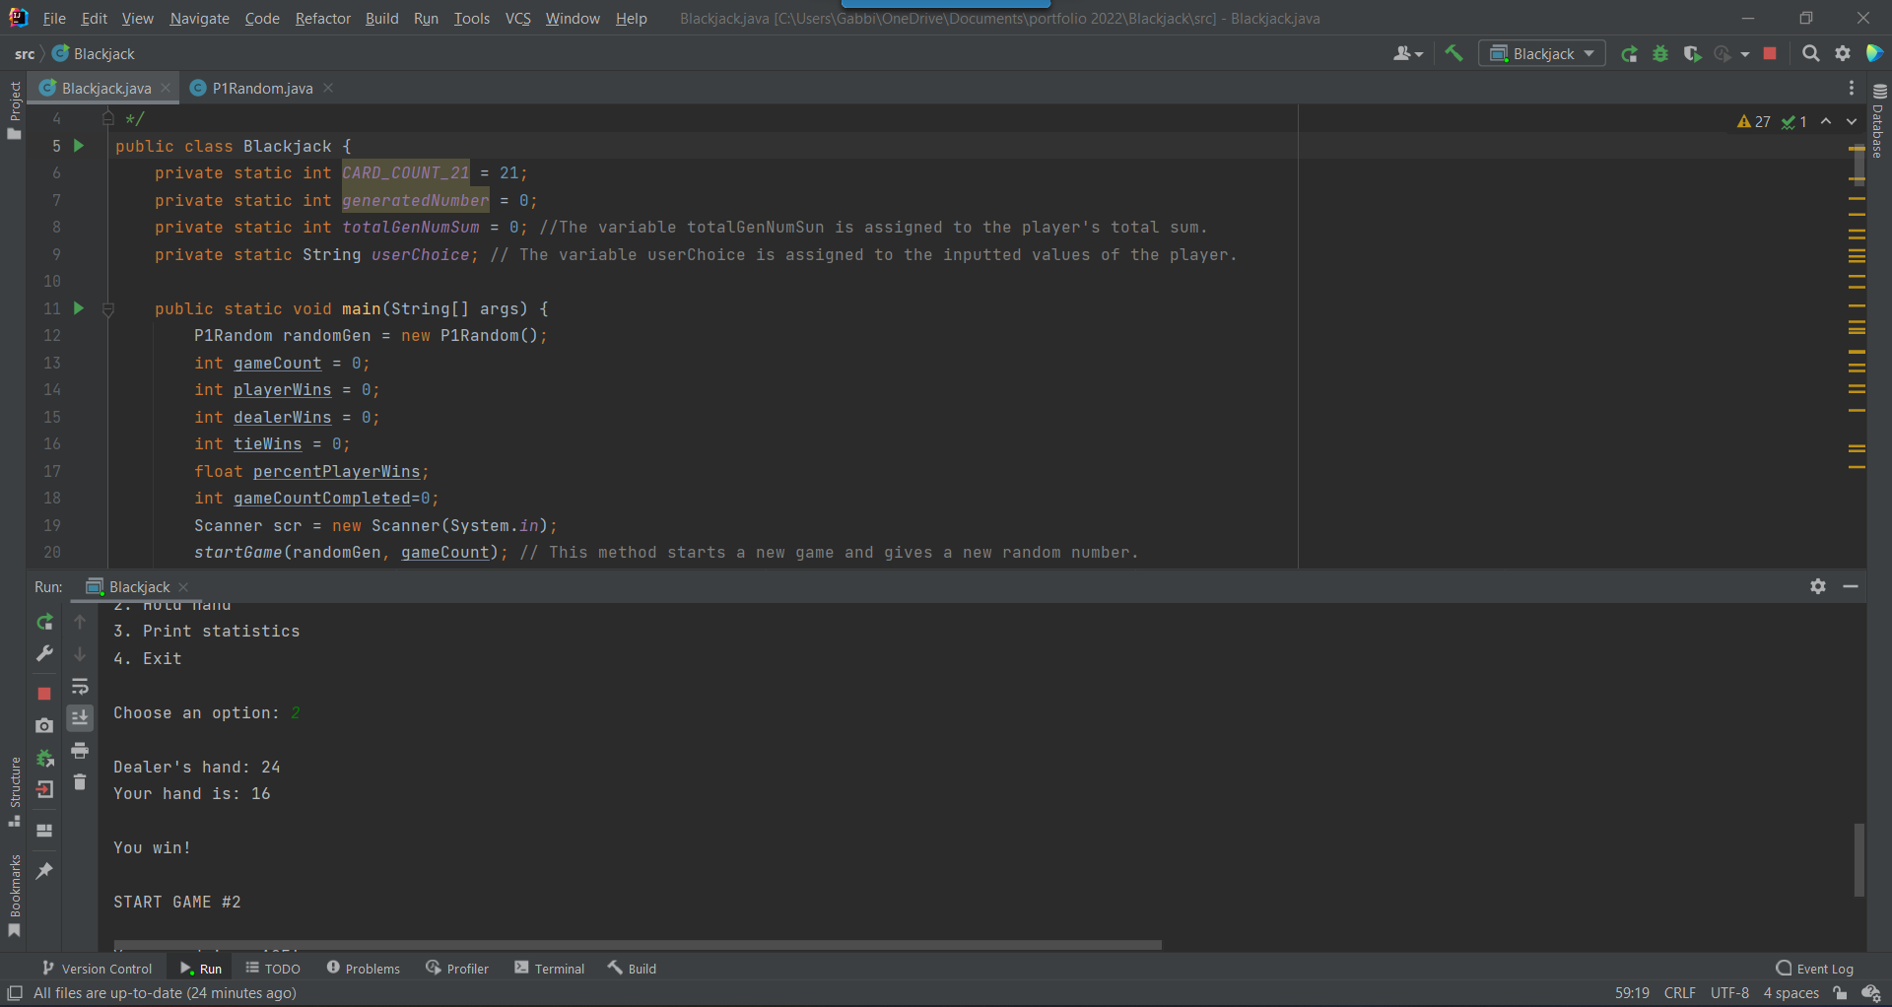Viewport: 1892px width, 1007px height.
Task: Start debugging with the green bug icon
Action: tap(1660, 54)
